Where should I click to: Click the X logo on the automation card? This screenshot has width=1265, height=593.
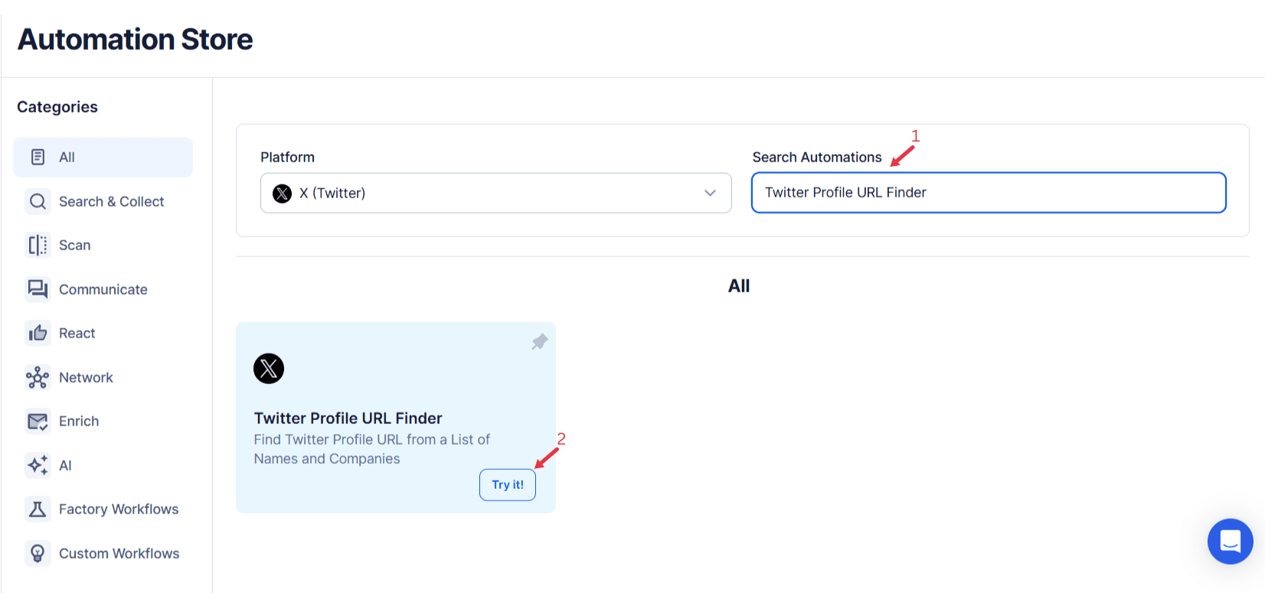click(x=269, y=368)
